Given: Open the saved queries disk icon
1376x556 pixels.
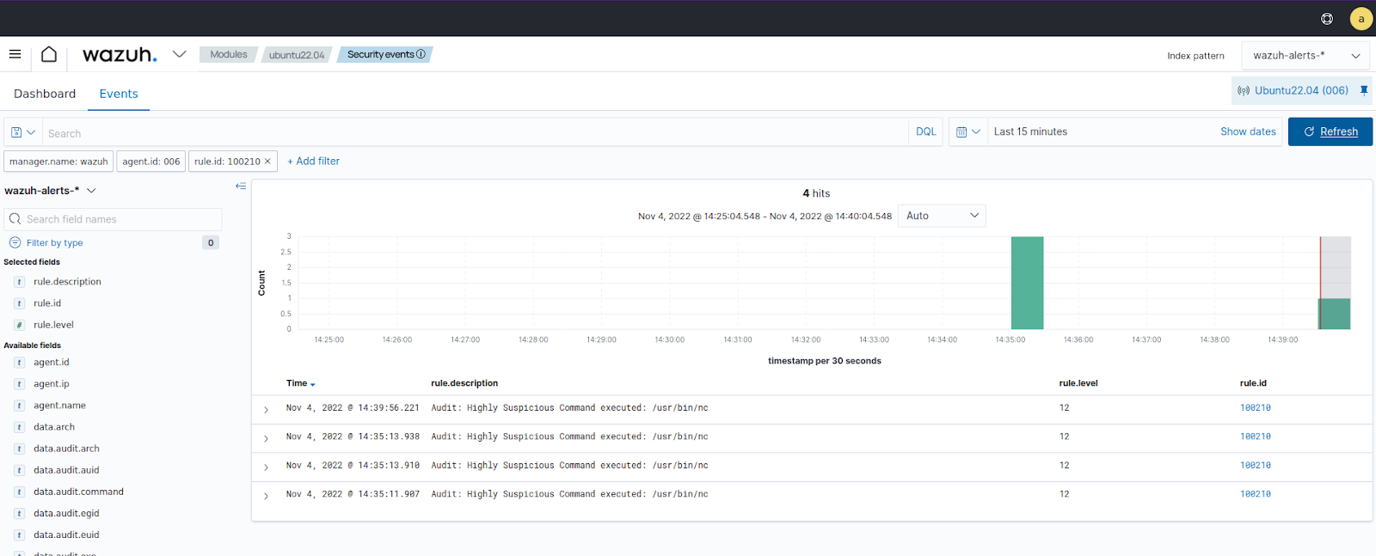Looking at the screenshot, I should [22, 132].
